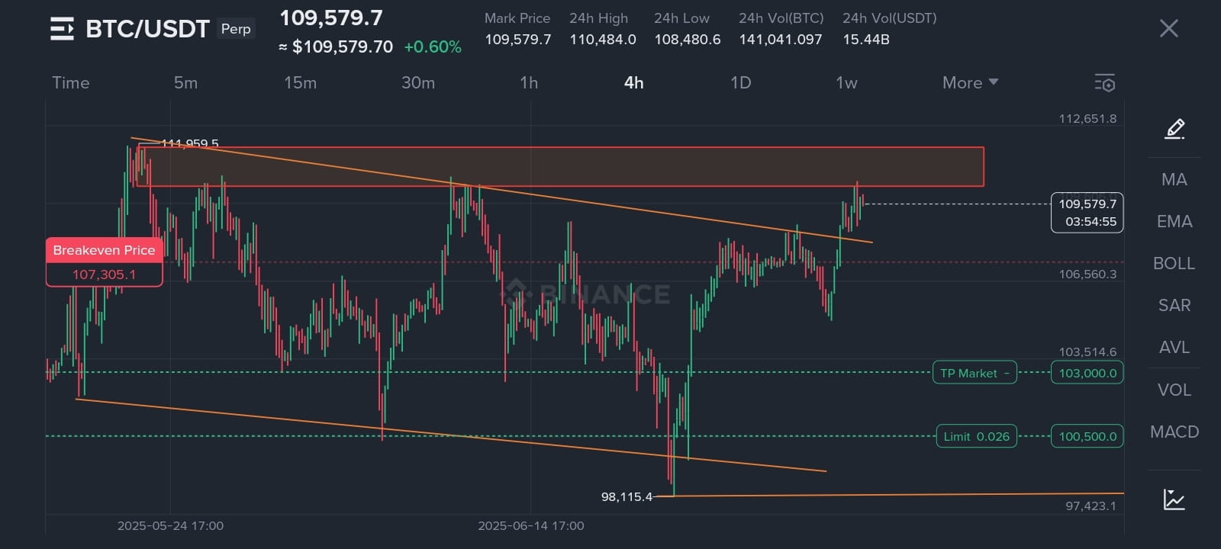Click the 97,423.1 price axis label
The image size is (1221, 549).
1091,506
